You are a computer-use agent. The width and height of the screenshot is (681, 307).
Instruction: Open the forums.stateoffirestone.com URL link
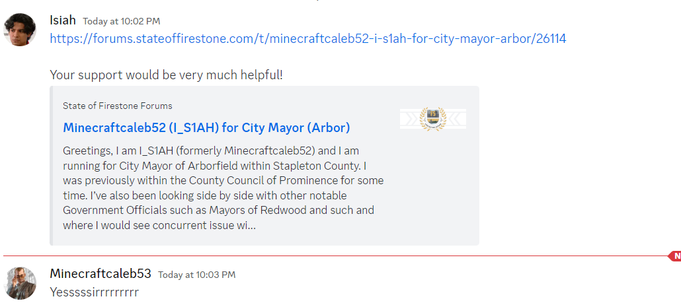coord(308,38)
